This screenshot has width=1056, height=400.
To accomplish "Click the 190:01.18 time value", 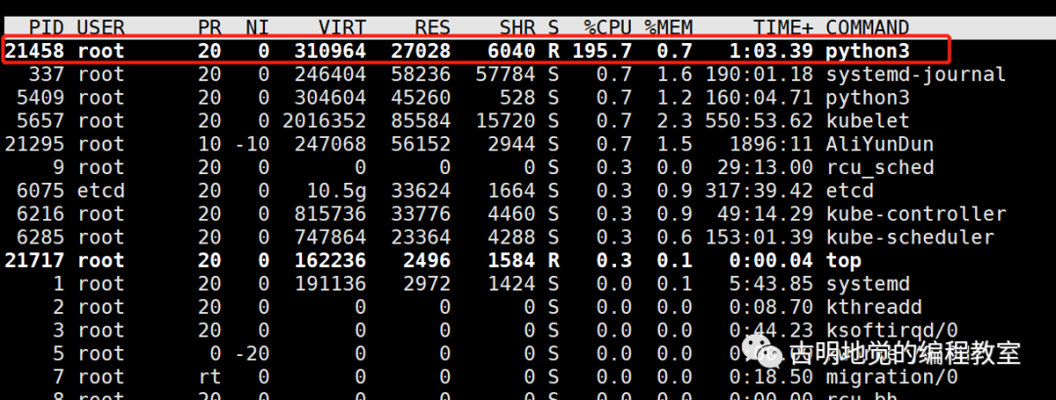I will pos(759,74).
